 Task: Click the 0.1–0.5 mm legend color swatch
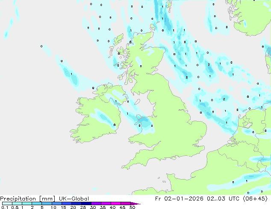coord(7,203)
